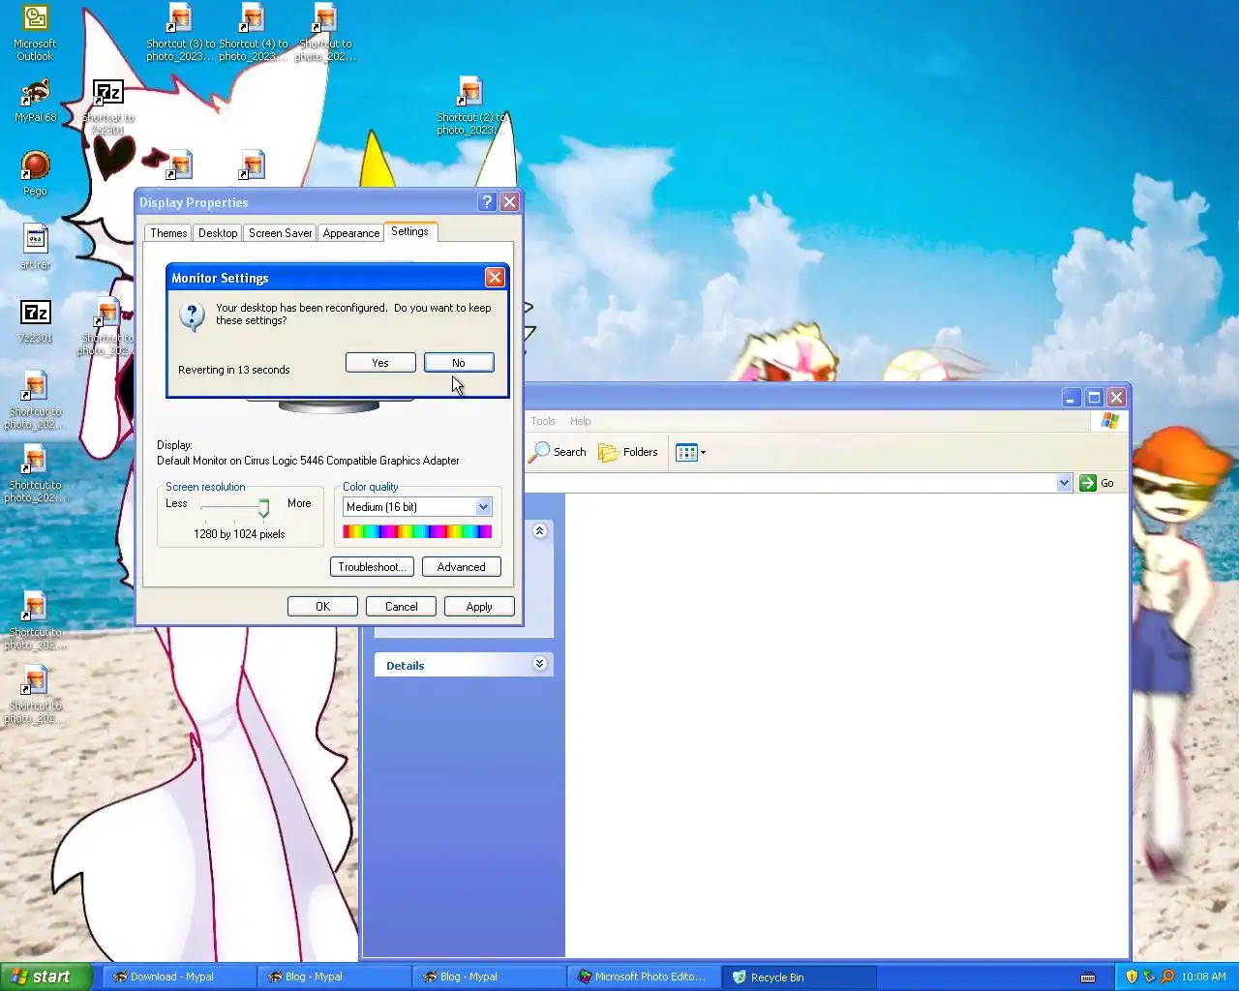Click the Explorer address bar field
The width and height of the screenshot is (1239, 991).
tap(800, 483)
